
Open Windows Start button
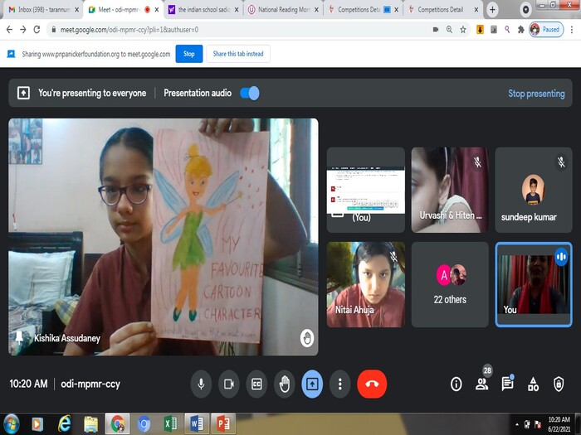11,424
